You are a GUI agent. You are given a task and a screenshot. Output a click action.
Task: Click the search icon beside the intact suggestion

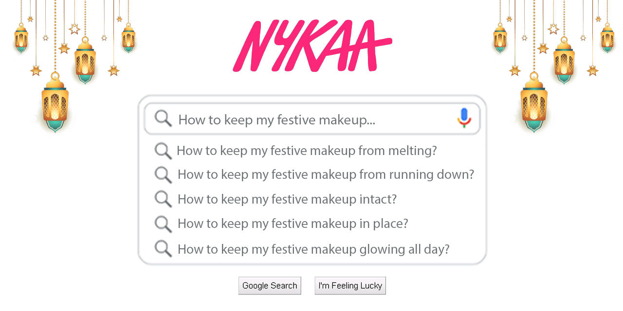pyautogui.click(x=163, y=200)
